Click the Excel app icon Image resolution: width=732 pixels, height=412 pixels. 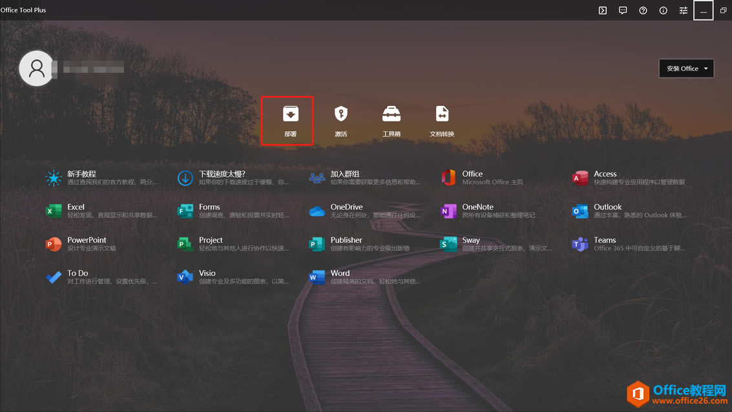click(x=54, y=211)
